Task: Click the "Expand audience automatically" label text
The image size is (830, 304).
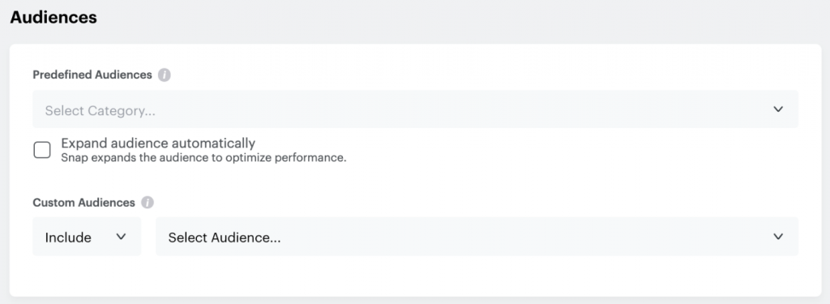Action: (158, 143)
